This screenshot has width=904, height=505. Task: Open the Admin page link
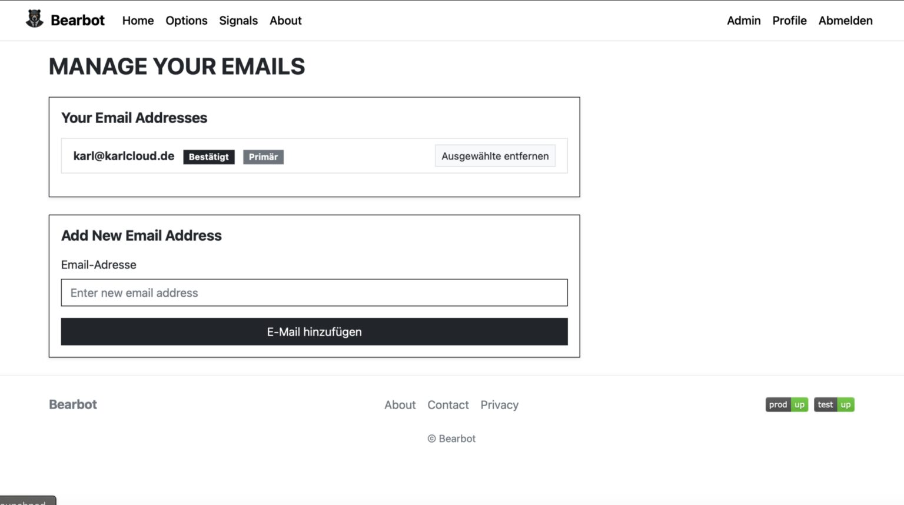(743, 21)
